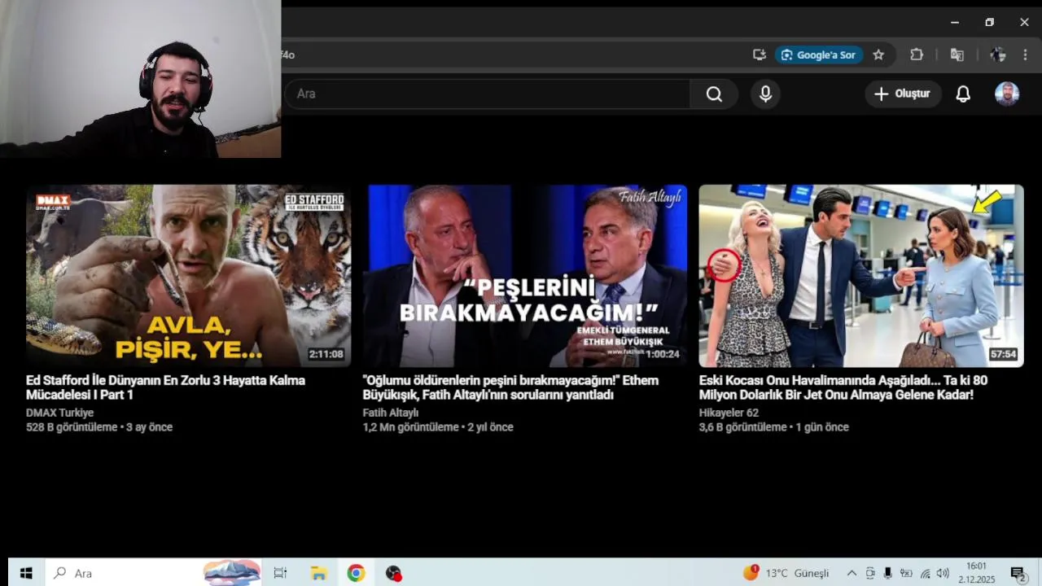Screen dimensions: 1042x586
Task: Open the Windows notification center icon
Action: pos(1018,573)
